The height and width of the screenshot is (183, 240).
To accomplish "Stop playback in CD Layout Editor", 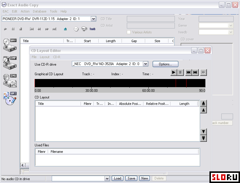I will [x=180, y=72].
